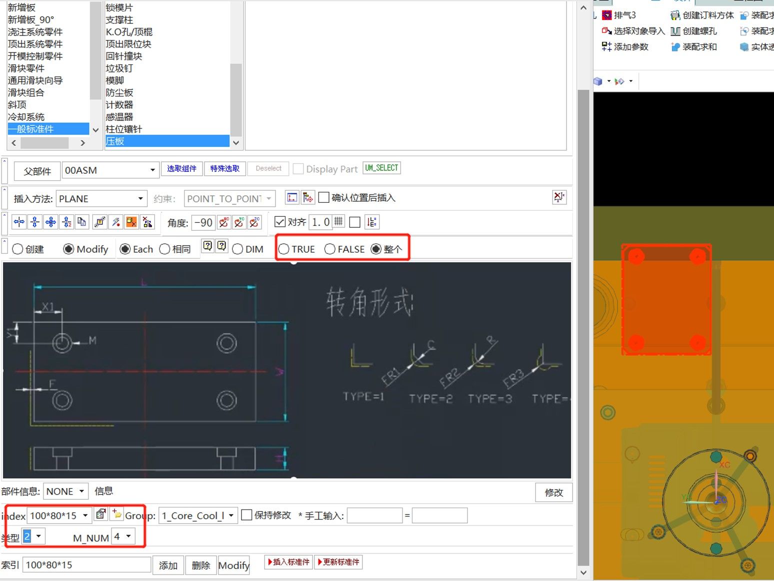The width and height of the screenshot is (774, 581).
Task: Select the 相同 radio button
Action: point(164,249)
